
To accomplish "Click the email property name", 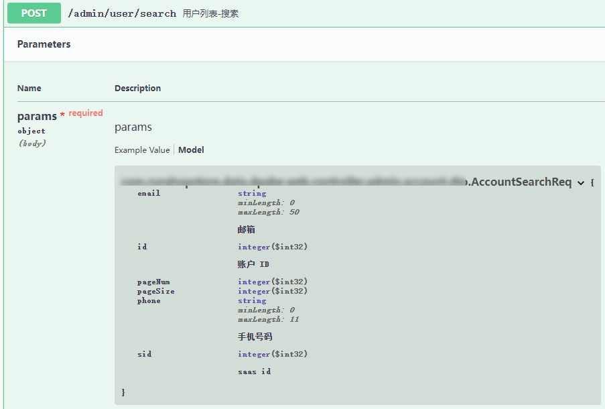I will point(149,193).
